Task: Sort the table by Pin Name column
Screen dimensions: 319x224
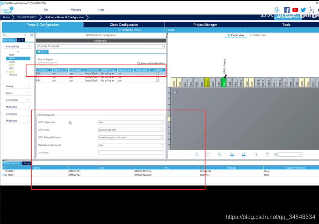Action: point(44,70)
